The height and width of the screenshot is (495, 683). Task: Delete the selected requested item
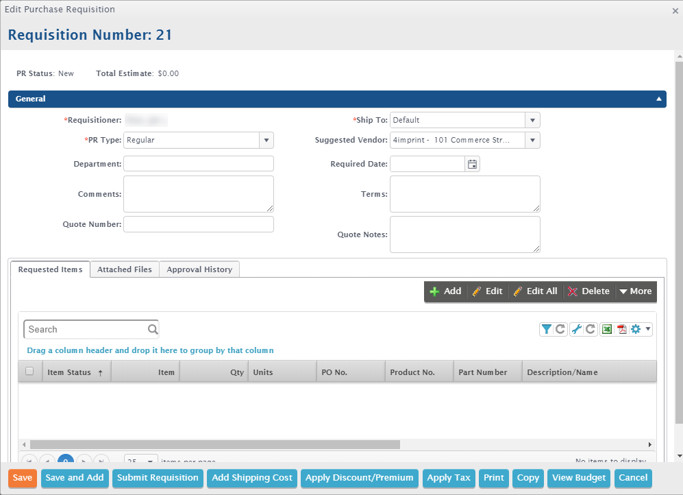coord(588,291)
